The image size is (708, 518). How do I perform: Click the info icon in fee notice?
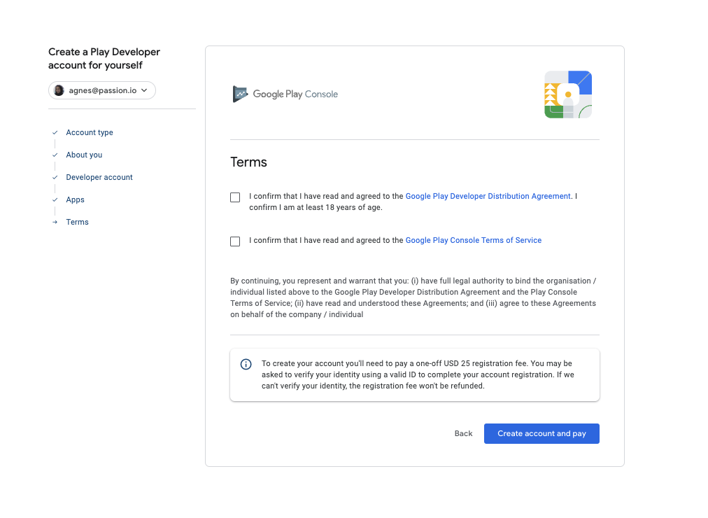246,364
